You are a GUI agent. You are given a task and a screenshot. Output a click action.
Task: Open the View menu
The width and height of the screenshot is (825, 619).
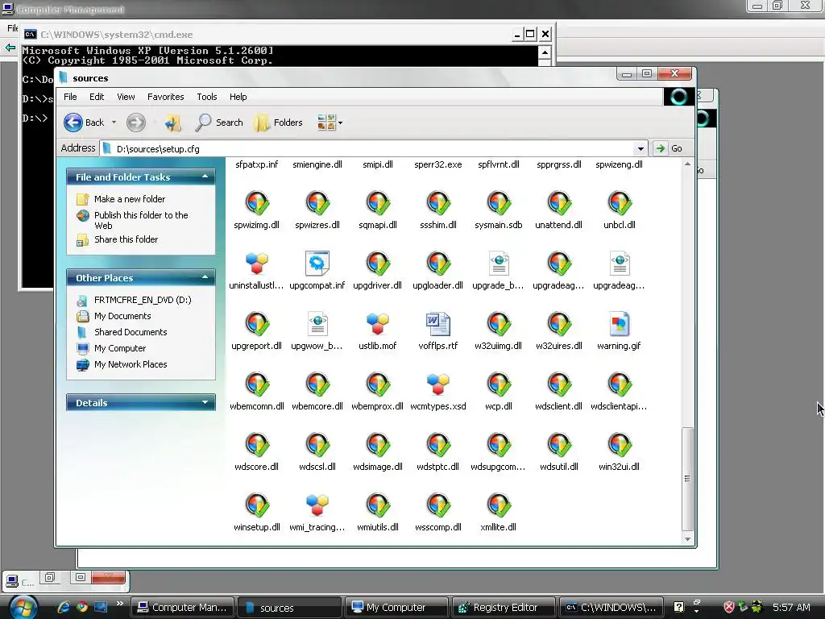coord(126,97)
